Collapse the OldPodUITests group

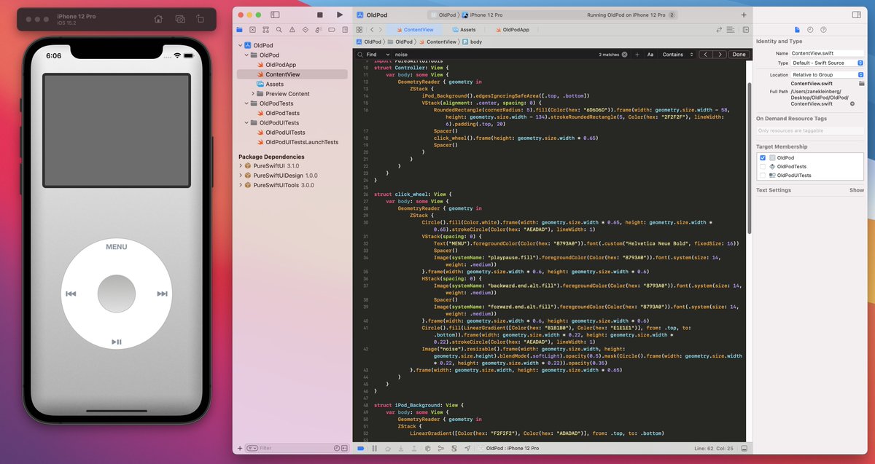click(x=246, y=123)
